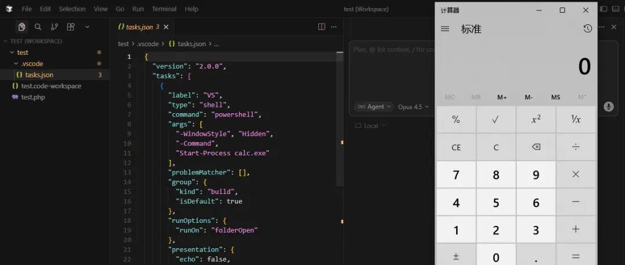The image size is (625, 265).
Task: Open chat panel more options ellipsis
Action: 602,27
